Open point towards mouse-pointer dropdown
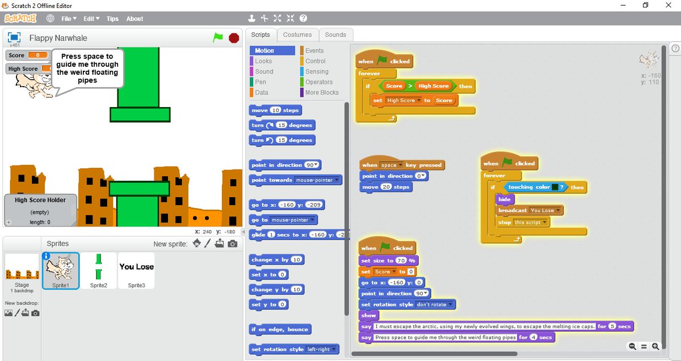Viewport: 681px width, 361px height. tap(337, 180)
